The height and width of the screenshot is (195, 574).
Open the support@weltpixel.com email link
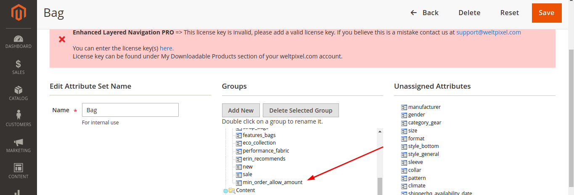coord(489,32)
